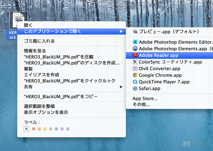Open with QuickTime Player 7.app
213x151 pixels.
pyautogui.click(x=170, y=82)
